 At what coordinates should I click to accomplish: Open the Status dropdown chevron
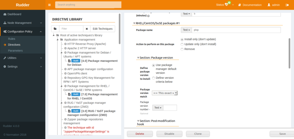(x=233, y=5)
